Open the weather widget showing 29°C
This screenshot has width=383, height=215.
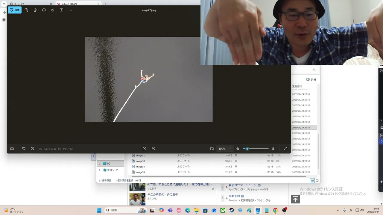[14, 210]
